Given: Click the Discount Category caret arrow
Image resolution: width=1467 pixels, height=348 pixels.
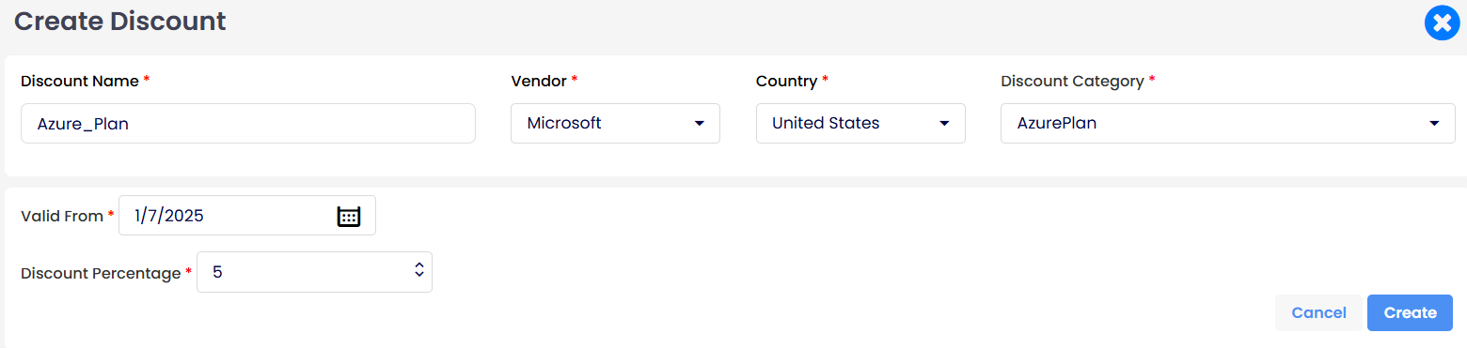Looking at the screenshot, I should pos(1434,124).
